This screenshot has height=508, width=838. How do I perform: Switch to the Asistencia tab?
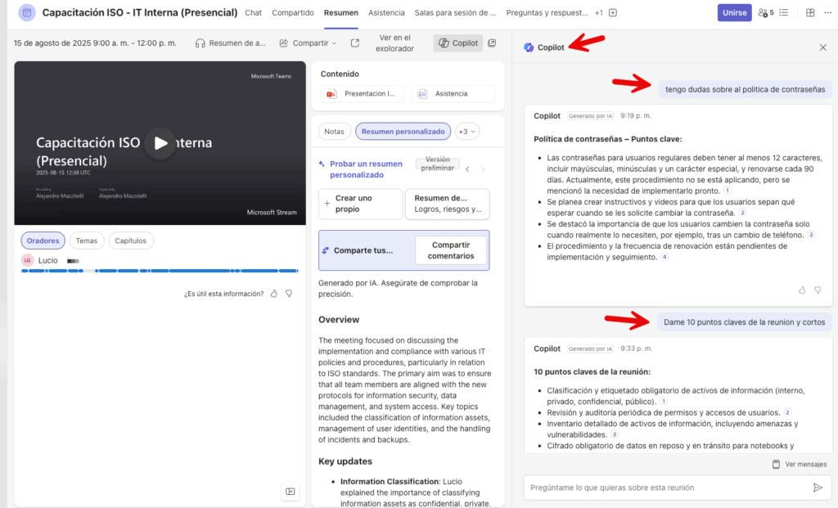386,13
